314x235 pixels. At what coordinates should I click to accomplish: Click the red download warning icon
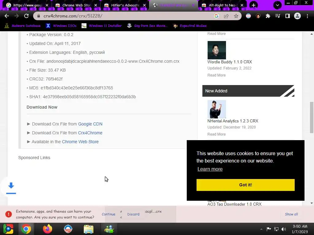8,214
